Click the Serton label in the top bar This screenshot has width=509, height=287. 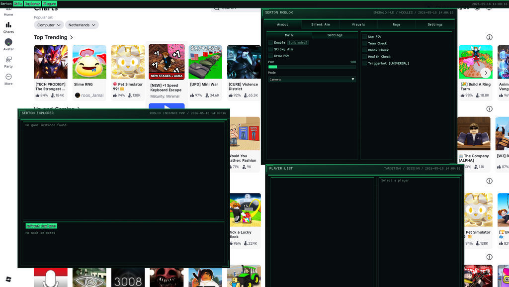[6, 3]
